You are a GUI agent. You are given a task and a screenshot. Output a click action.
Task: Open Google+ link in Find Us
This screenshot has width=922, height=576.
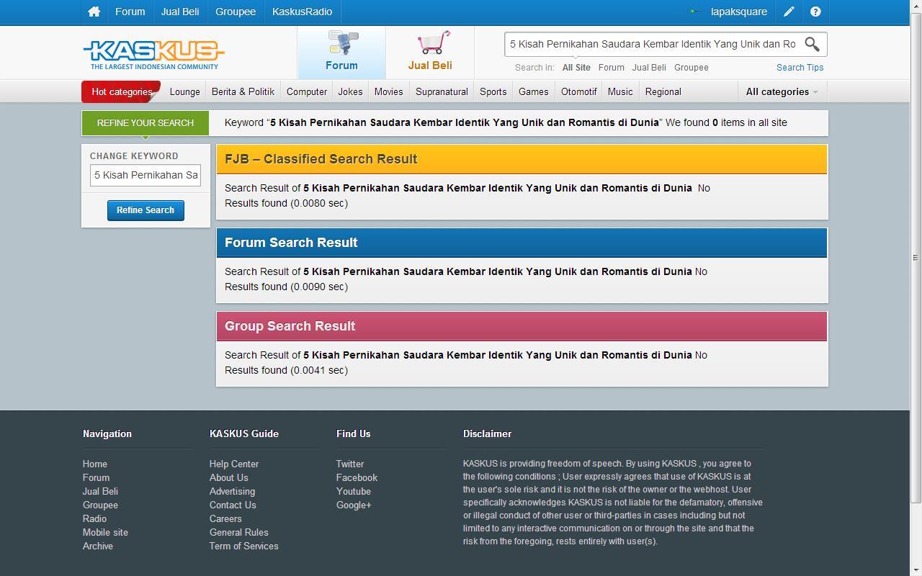[x=354, y=505]
